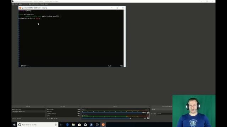Mute the lower mixer channel speaker
This screenshot has width=227, height=127.
point(145,118)
